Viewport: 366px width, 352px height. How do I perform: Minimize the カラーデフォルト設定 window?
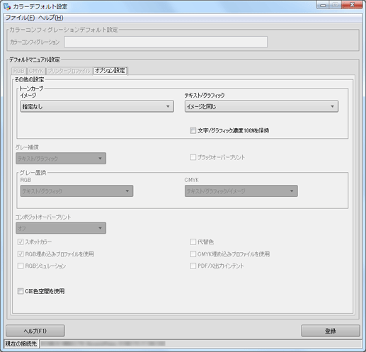(x=323, y=5)
